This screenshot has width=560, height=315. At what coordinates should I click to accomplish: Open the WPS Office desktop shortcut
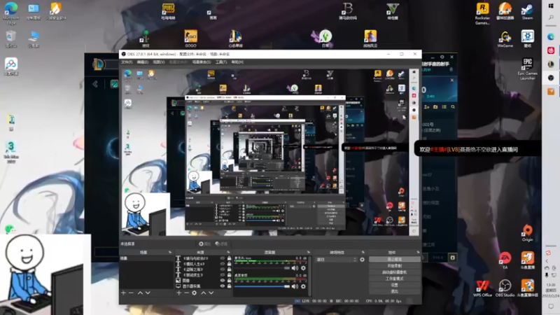coord(482,288)
